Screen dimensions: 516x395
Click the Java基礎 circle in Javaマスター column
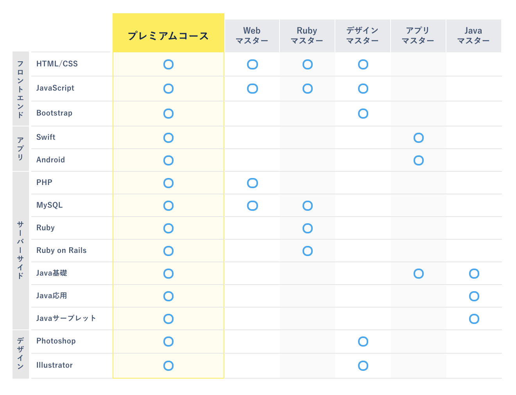[474, 274]
